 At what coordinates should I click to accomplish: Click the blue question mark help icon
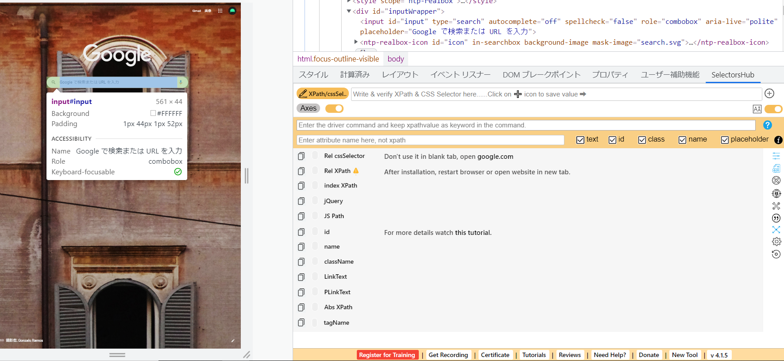pyautogui.click(x=768, y=125)
